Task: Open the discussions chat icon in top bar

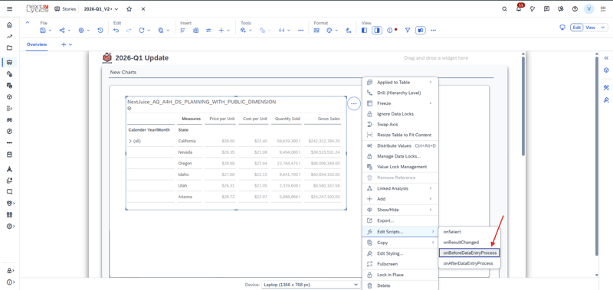Action: click(x=546, y=9)
